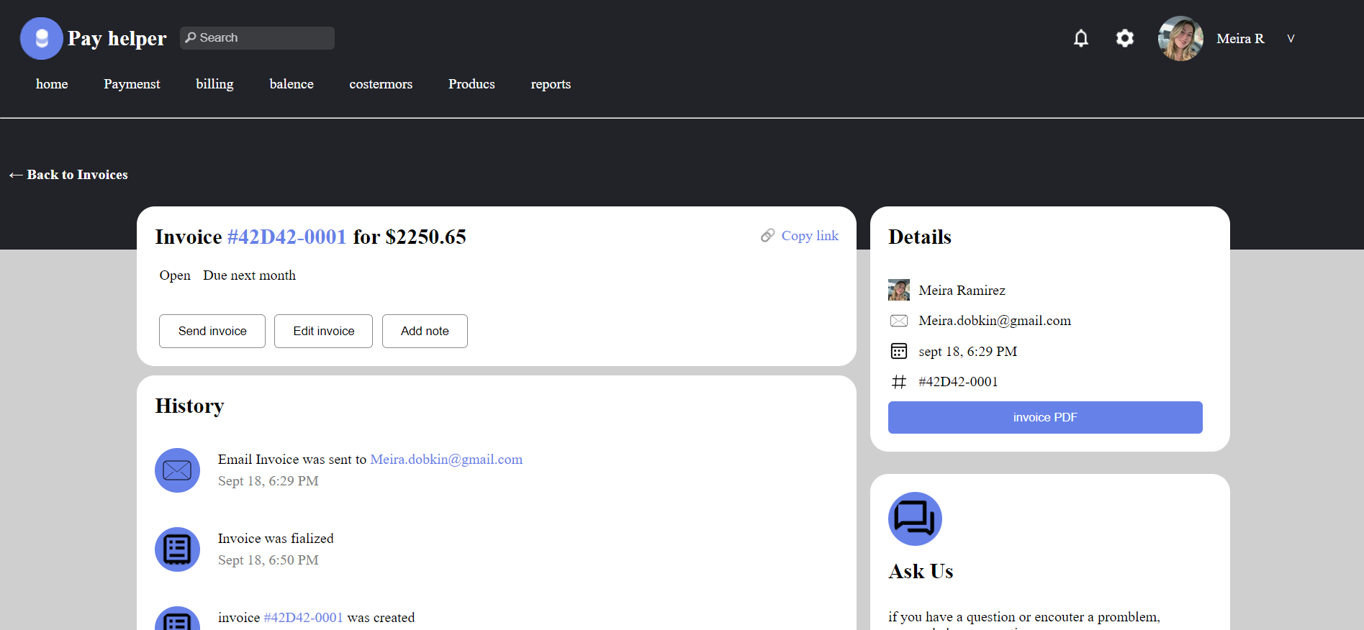Click the Copy link text
This screenshot has height=630, width=1364.
(810, 236)
